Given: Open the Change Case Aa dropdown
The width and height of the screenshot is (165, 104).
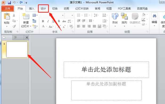Looking at the screenshot, I should (x=51, y=27).
